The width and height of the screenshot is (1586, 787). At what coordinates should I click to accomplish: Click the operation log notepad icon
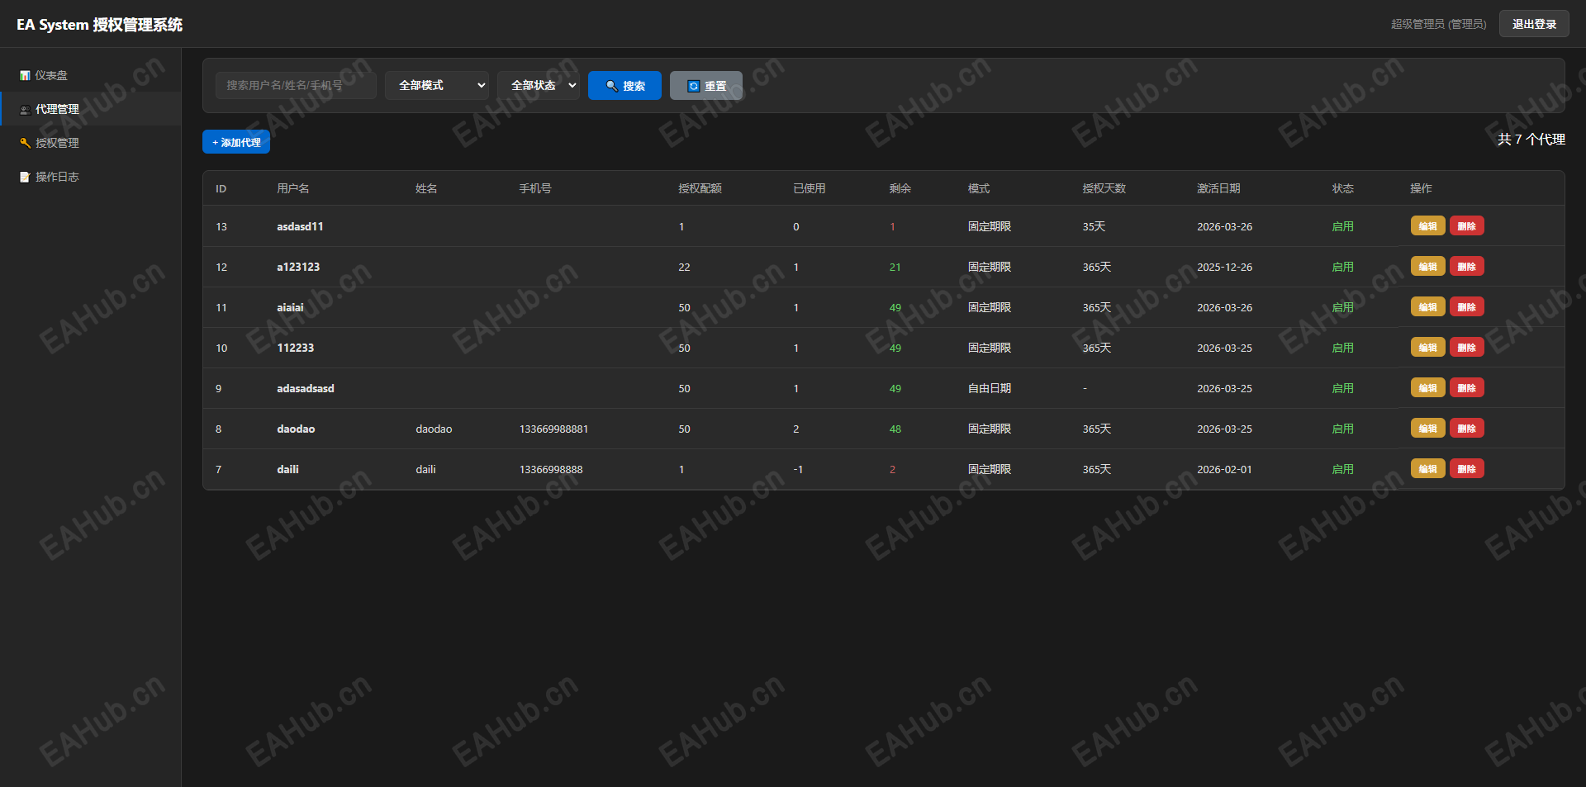tap(25, 177)
